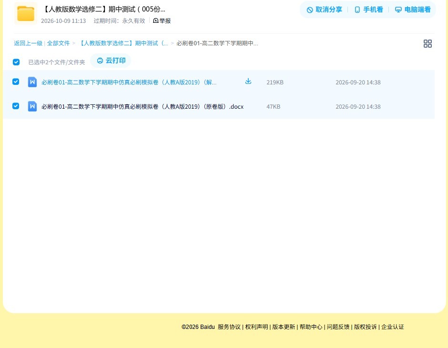Uncheck the 解析版 file checkbox

[16, 82]
